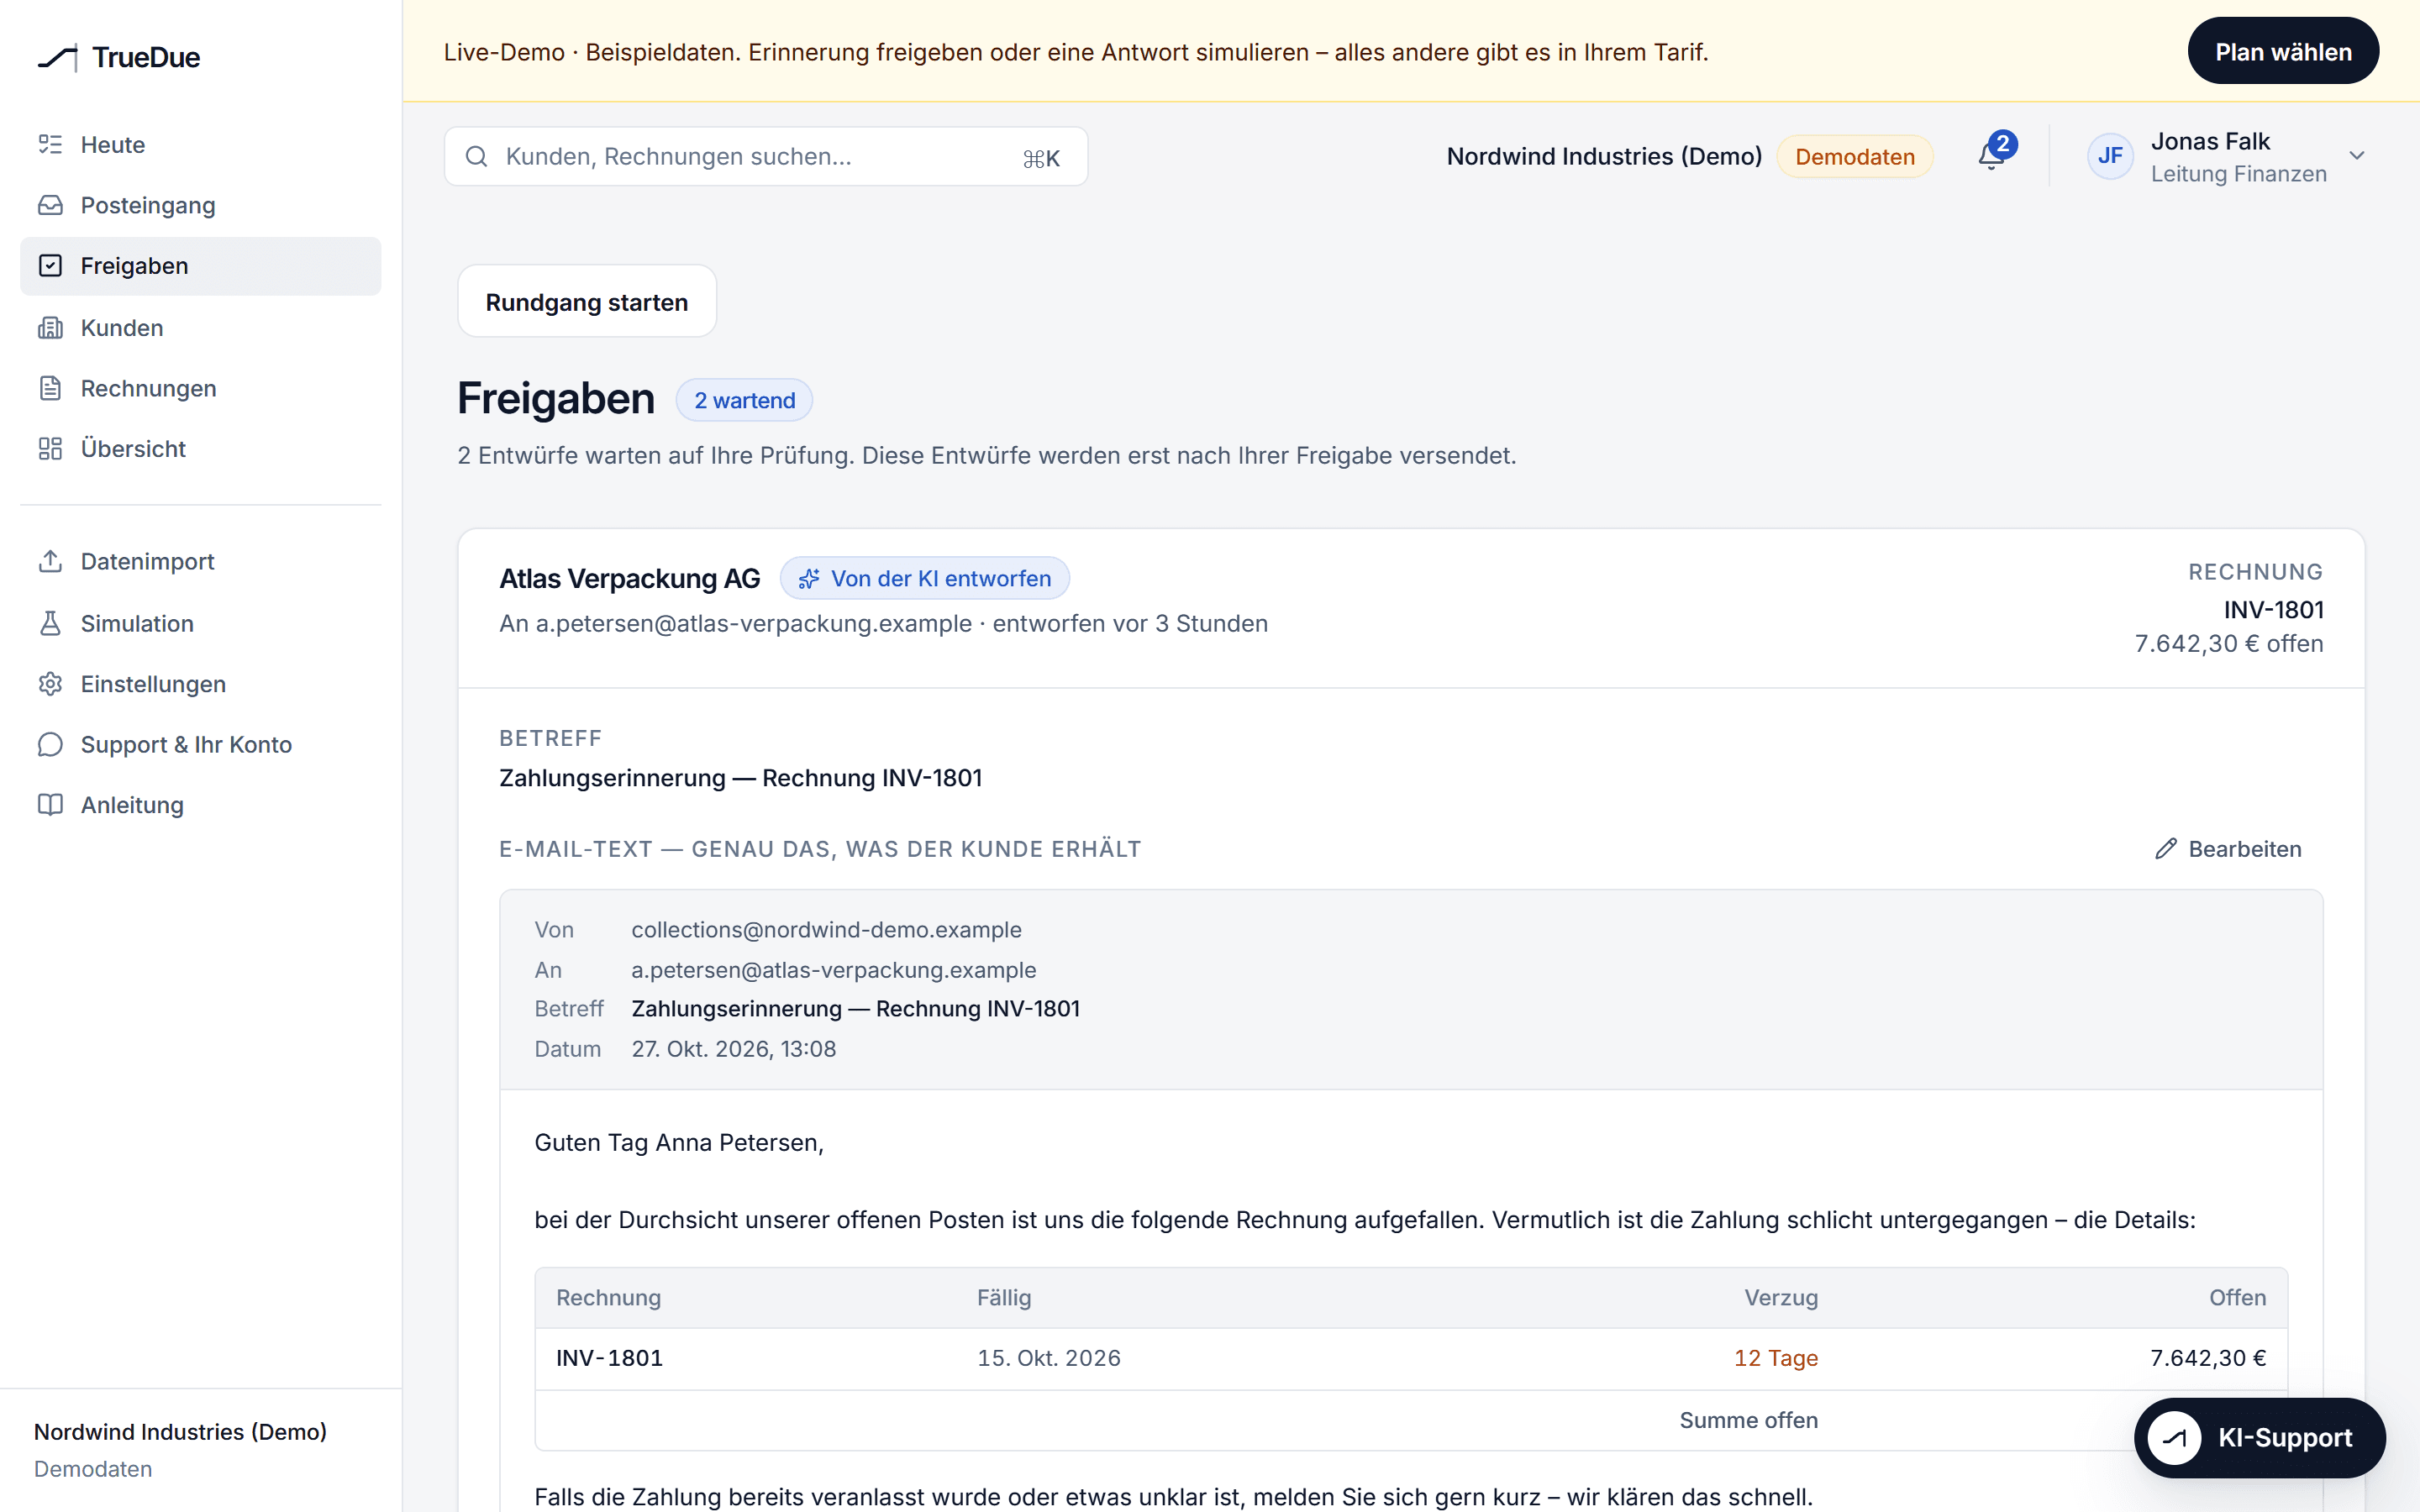
Task: Open the Heute list icon
Action: 50,145
